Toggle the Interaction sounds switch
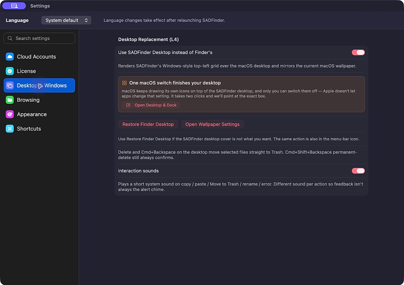The width and height of the screenshot is (404, 285). click(358, 171)
